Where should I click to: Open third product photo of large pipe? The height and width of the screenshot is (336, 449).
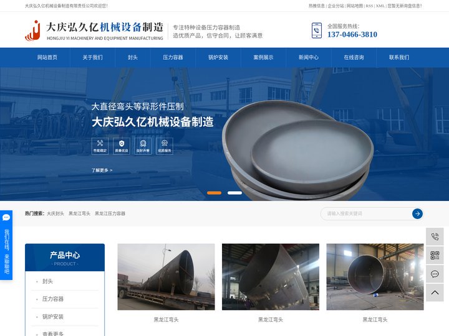pyautogui.click(x=375, y=277)
